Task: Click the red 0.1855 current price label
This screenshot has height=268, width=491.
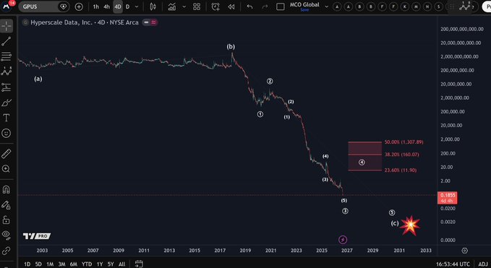Action: tap(447, 198)
